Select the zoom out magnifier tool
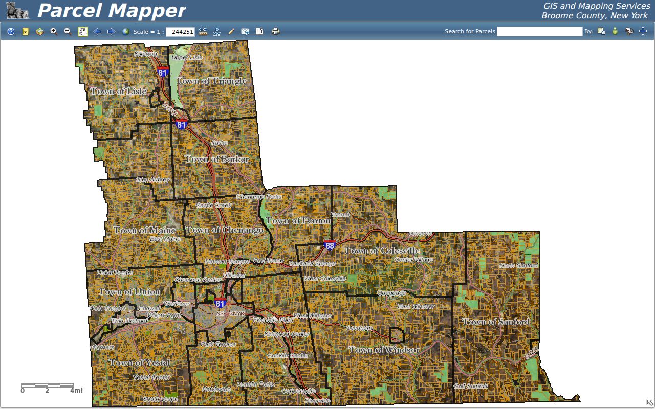This screenshot has height=409, width=655. click(68, 32)
